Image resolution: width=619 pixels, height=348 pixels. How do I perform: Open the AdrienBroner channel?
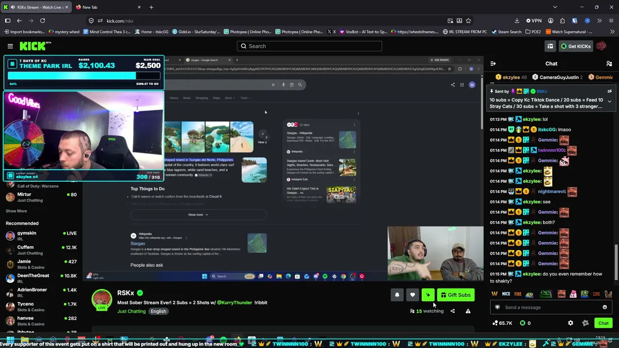click(41, 292)
